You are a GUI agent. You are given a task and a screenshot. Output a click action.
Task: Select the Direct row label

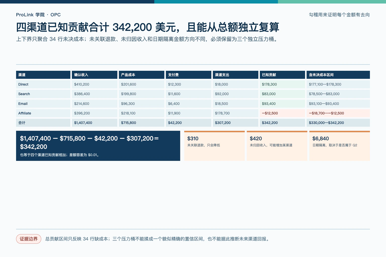[x=43, y=84]
